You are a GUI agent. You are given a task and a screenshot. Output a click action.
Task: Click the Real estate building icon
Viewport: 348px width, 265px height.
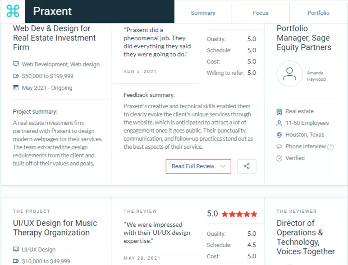279,111
